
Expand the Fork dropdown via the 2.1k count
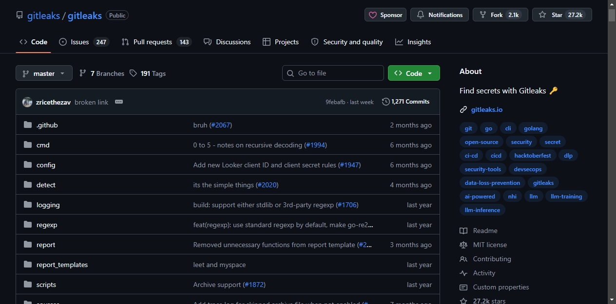coord(514,15)
